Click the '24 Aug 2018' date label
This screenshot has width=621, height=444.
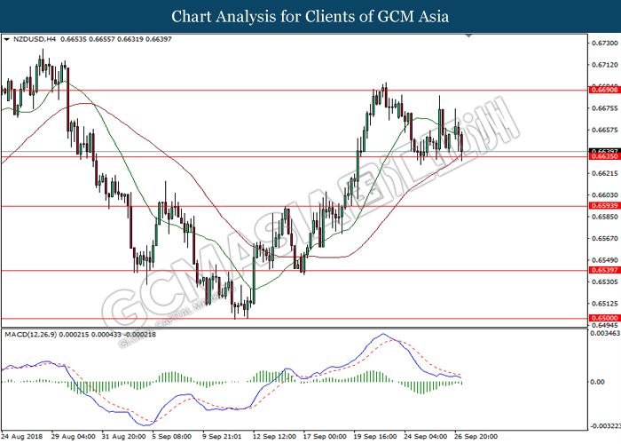point(23,437)
